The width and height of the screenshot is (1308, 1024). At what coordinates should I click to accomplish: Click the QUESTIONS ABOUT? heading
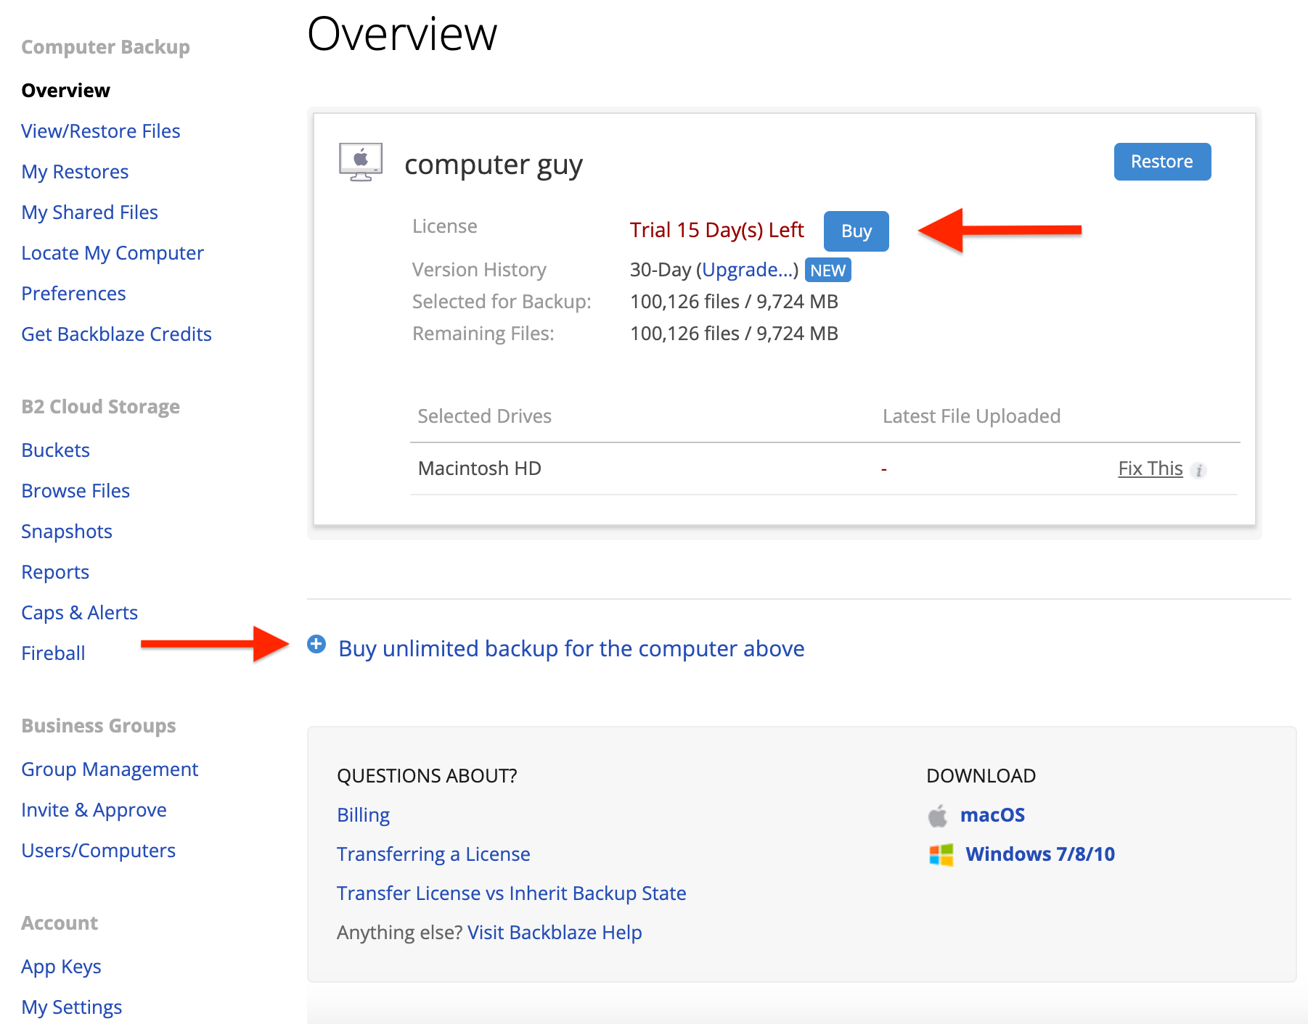pyautogui.click(x=427, y=776)
